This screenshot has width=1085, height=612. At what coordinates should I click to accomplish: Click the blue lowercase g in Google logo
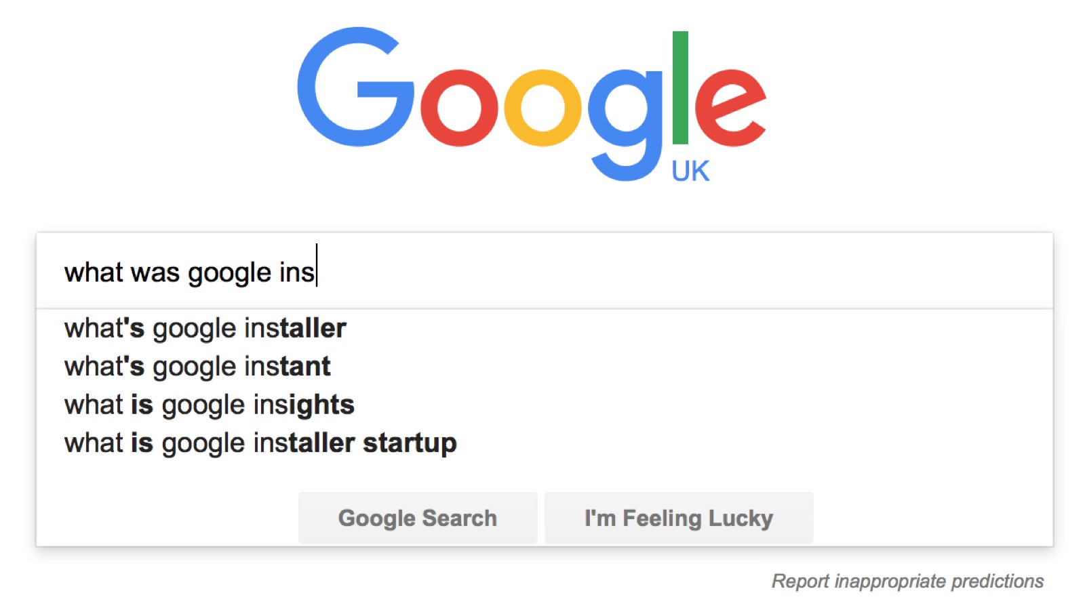(x=625, y=115)
